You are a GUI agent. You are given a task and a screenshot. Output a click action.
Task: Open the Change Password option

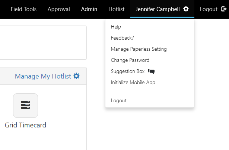(x=130, y=60)
